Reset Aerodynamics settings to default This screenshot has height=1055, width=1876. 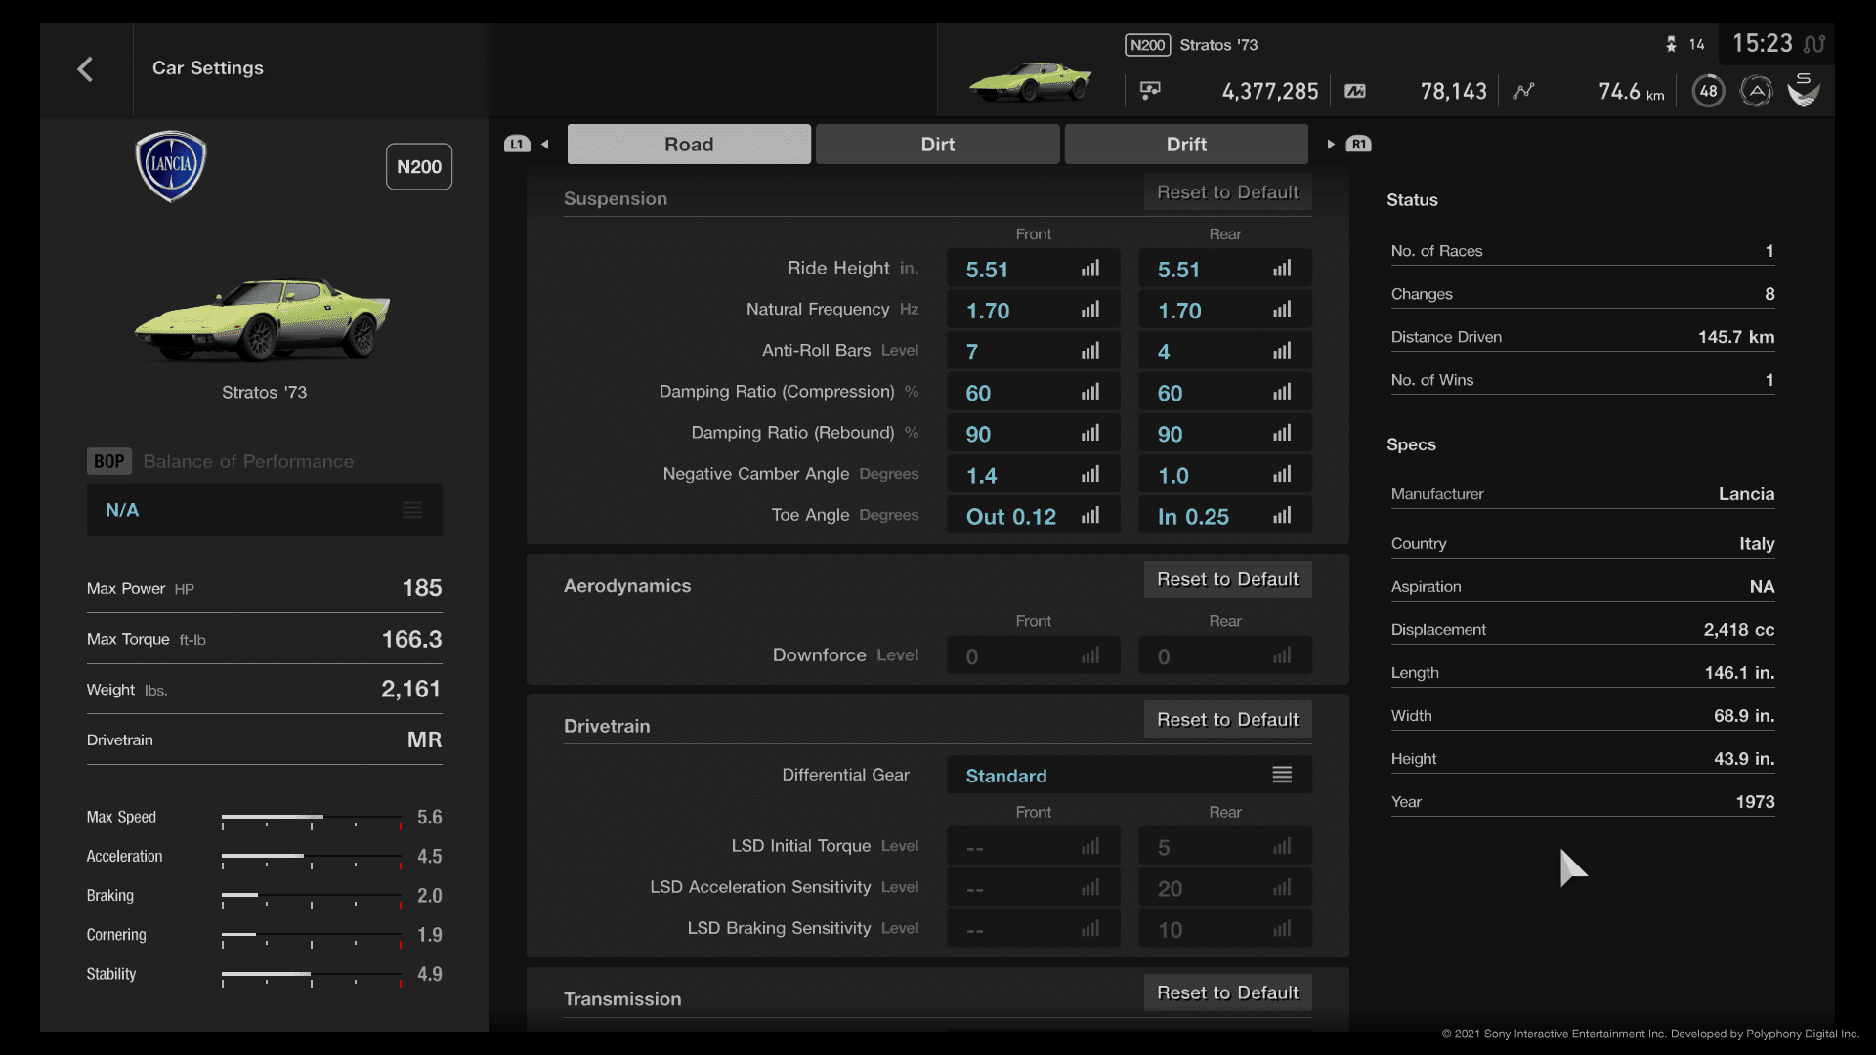[x=1228, y=579]
